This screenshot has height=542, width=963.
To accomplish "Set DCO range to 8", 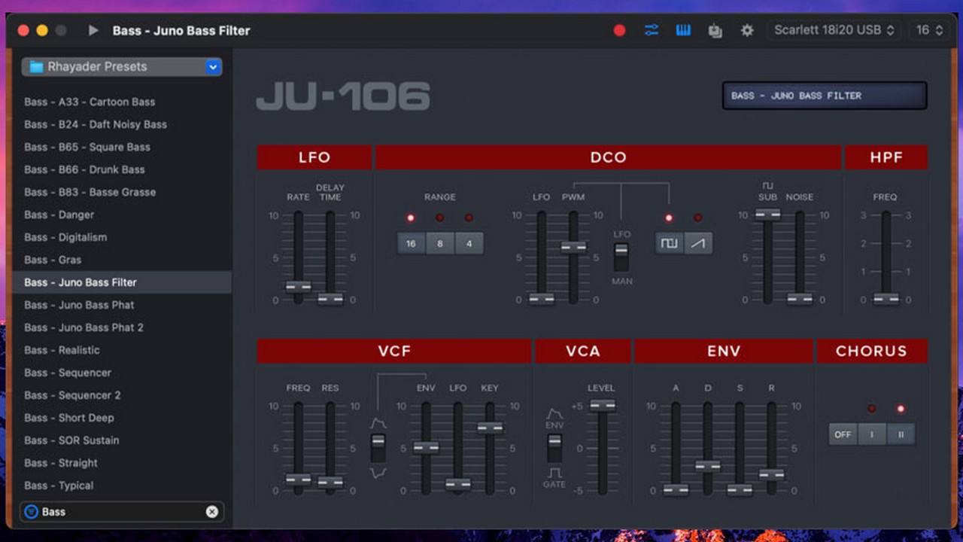I will tap(440, 244).
